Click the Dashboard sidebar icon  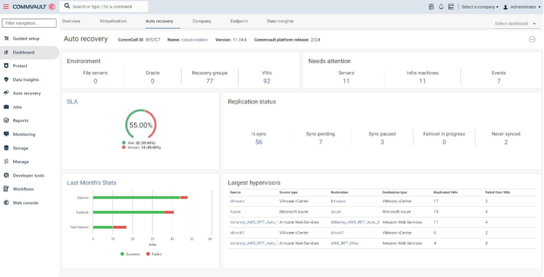[x=6, y=52]
